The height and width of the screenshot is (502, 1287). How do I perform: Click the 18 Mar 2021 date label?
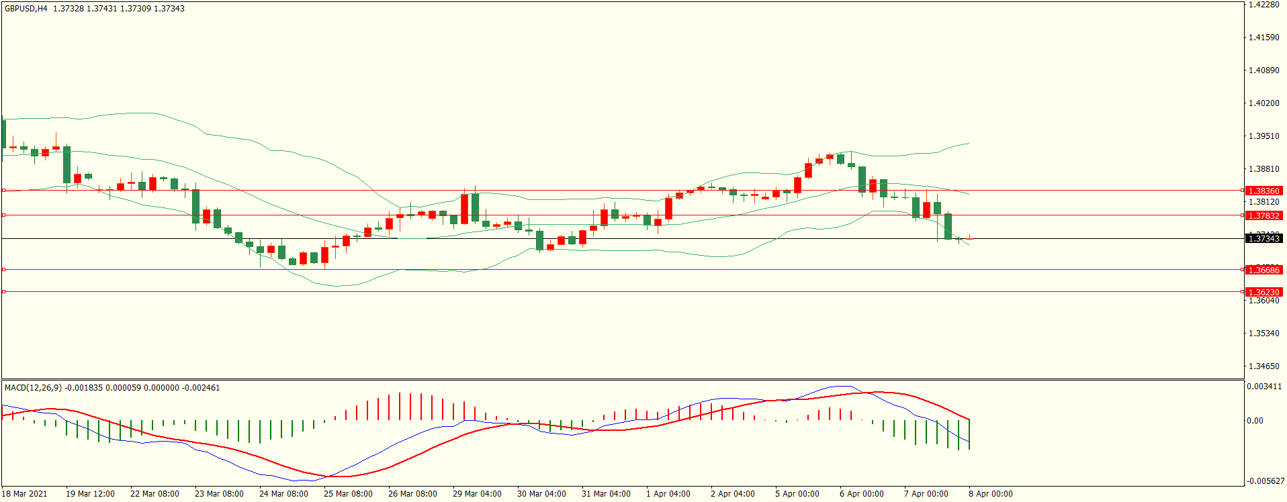[x=25, y=494]
